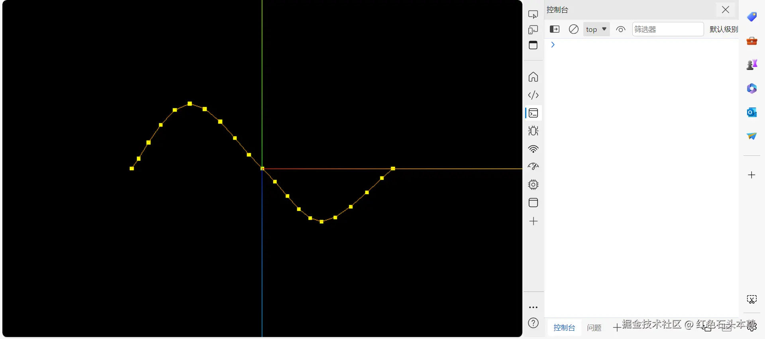Open the toolbox sidebar icon
Viewport: 765px width, 339px height.
tap(752, 41)
